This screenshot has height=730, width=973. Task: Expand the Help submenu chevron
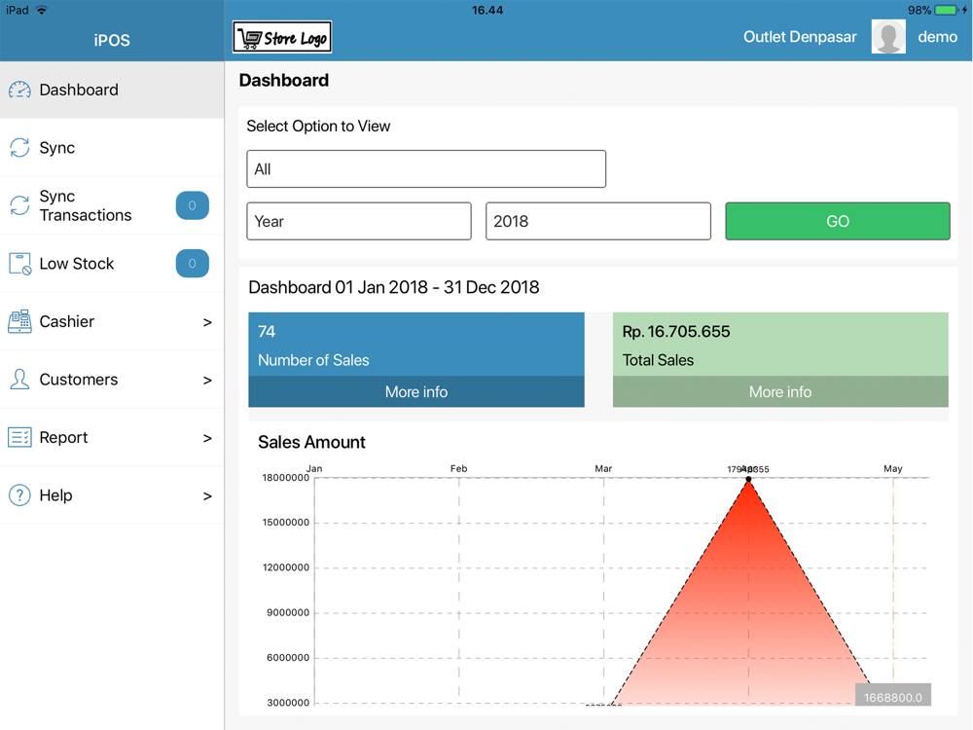click(x=206, y=496)
